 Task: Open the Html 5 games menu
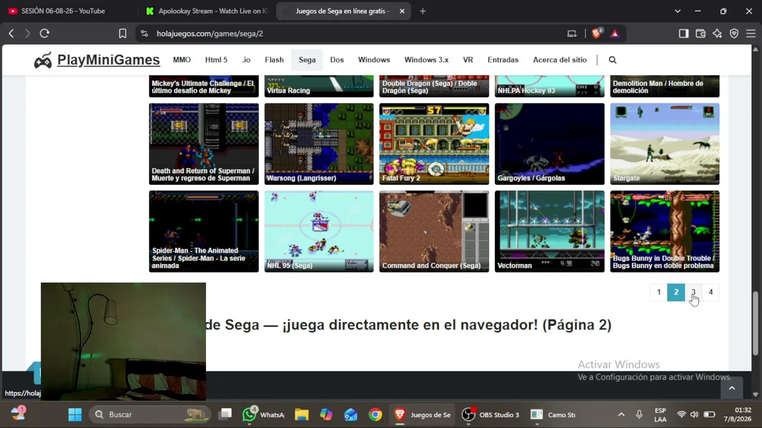(x=216, y=60)
